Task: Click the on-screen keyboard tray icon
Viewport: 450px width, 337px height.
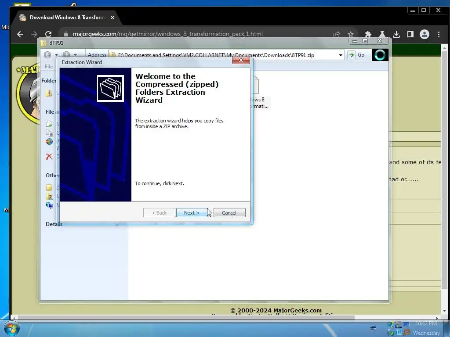Action: point(373,328)
